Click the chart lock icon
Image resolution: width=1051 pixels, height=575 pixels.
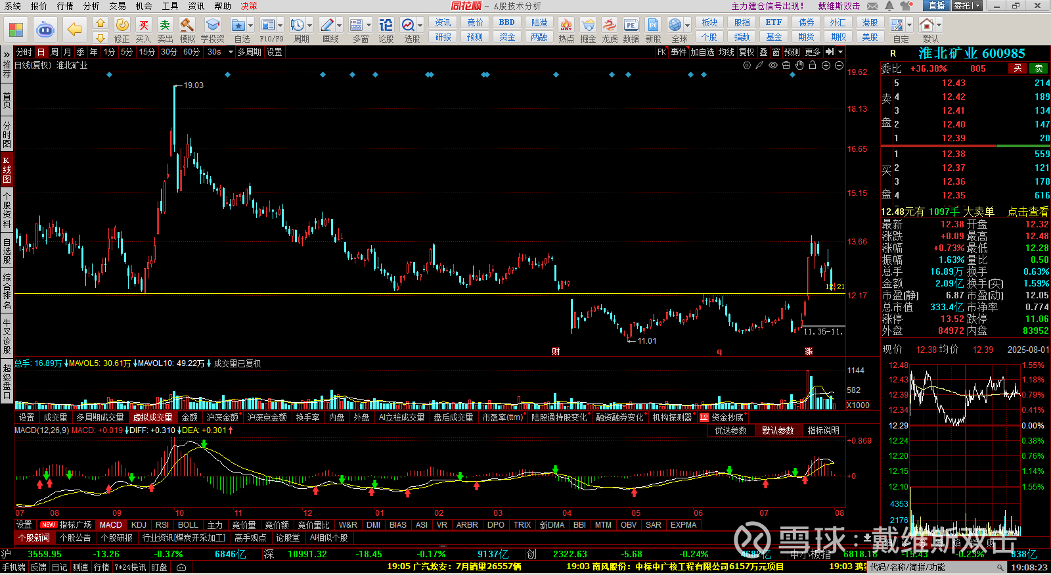[x=813, y=66]
